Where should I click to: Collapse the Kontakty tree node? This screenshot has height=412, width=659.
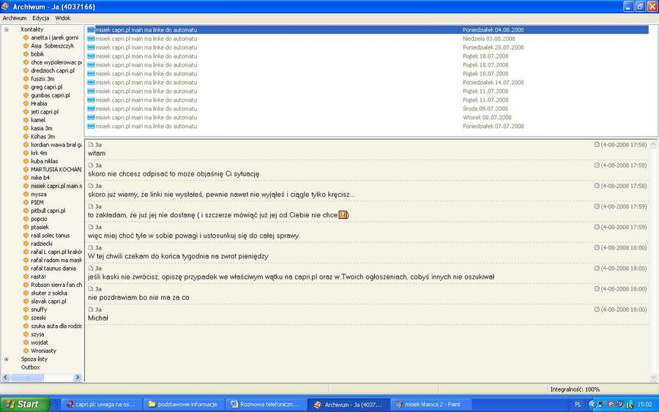tap(7, 29)
